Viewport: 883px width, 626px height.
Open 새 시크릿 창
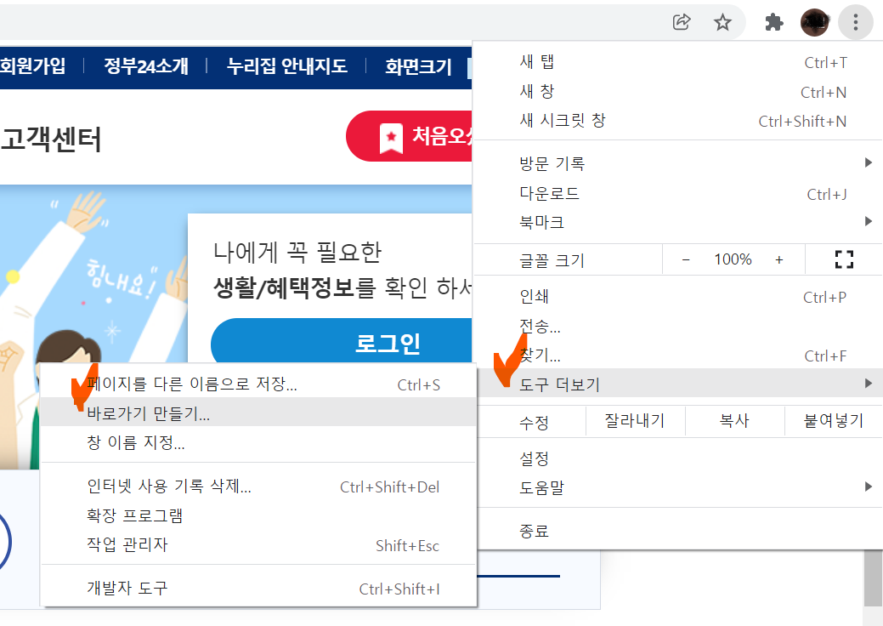[679, 121]
